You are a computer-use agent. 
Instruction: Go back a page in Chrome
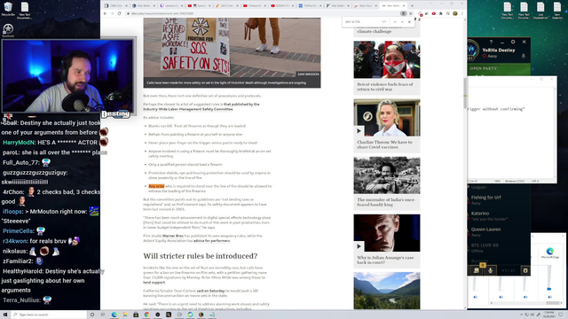105,13
